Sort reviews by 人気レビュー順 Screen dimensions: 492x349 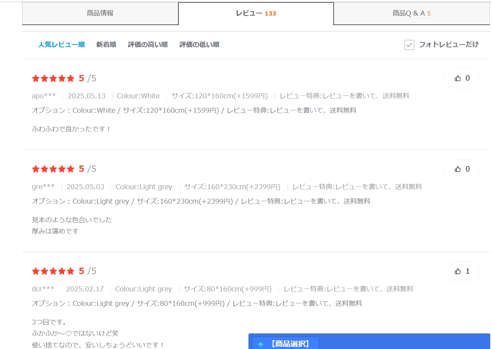pyautogui.click(x=61, y=45)
